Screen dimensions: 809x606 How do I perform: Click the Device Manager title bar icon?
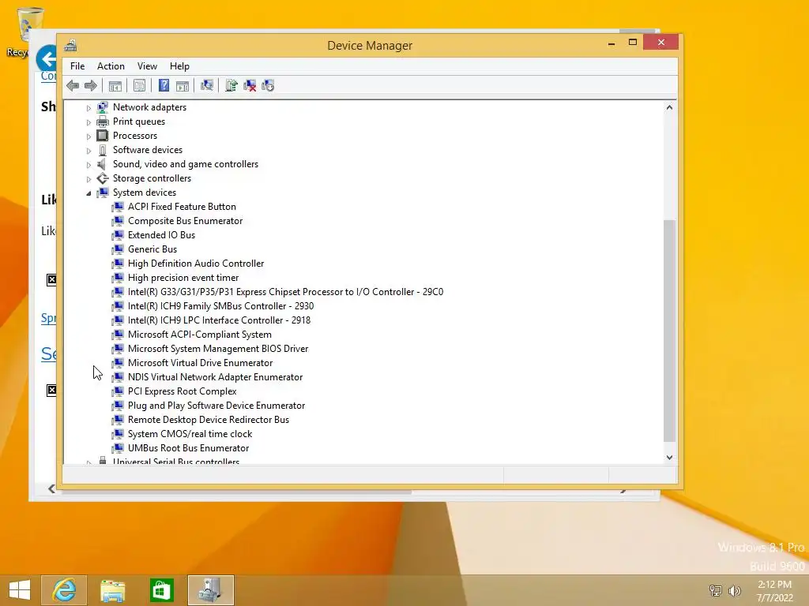(70, 45)
